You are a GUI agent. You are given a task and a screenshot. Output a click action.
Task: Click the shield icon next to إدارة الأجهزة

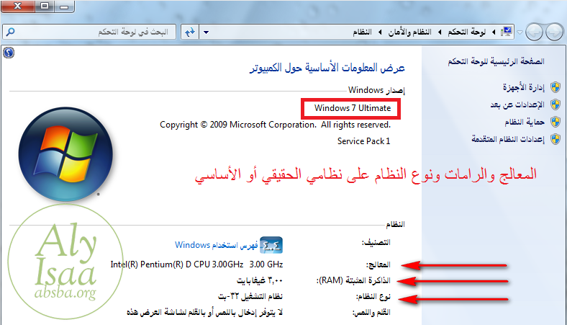point(555,87)
